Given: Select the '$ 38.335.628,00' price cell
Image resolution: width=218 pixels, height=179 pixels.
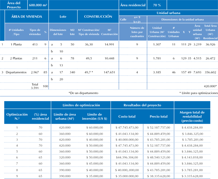Looking at the screenshot, I should tap(158, 176).
